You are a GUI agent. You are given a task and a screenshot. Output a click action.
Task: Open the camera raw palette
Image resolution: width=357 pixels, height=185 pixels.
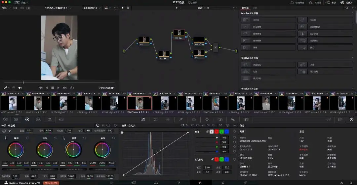(x=5, y=119)
